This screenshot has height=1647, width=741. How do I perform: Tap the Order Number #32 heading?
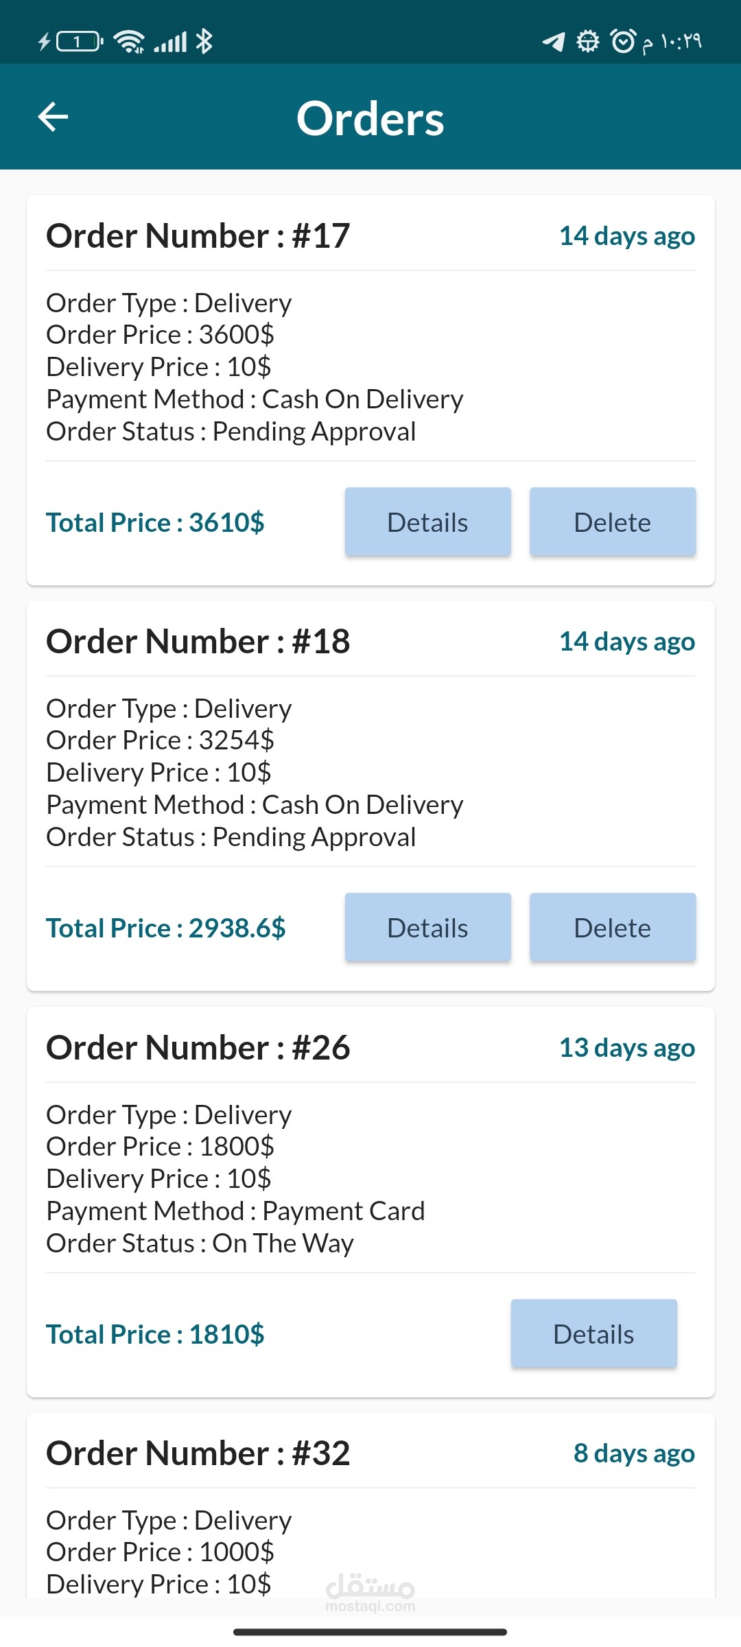pyautogui.click(x=198, y=1453)
